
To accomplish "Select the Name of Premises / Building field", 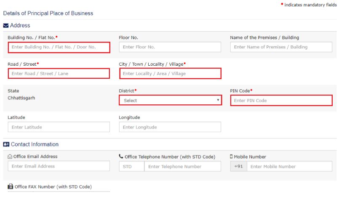I will pyautogui.click(x=281, y=47).
